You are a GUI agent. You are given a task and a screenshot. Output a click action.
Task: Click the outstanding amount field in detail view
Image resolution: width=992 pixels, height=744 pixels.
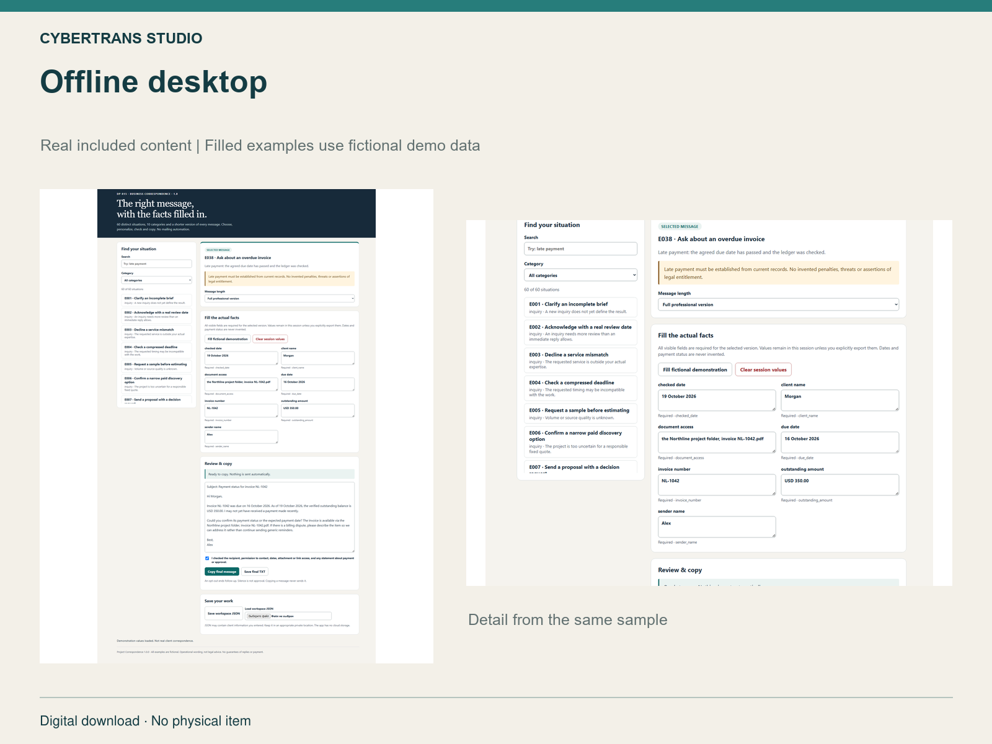click(839, 484)
